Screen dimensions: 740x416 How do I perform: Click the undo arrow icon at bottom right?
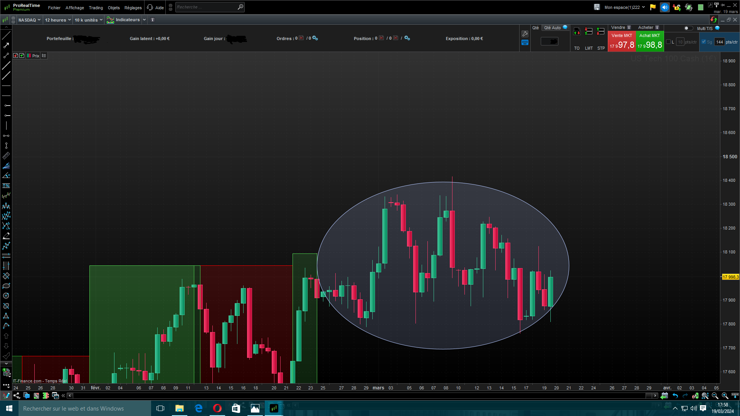(x=675, y=396)
